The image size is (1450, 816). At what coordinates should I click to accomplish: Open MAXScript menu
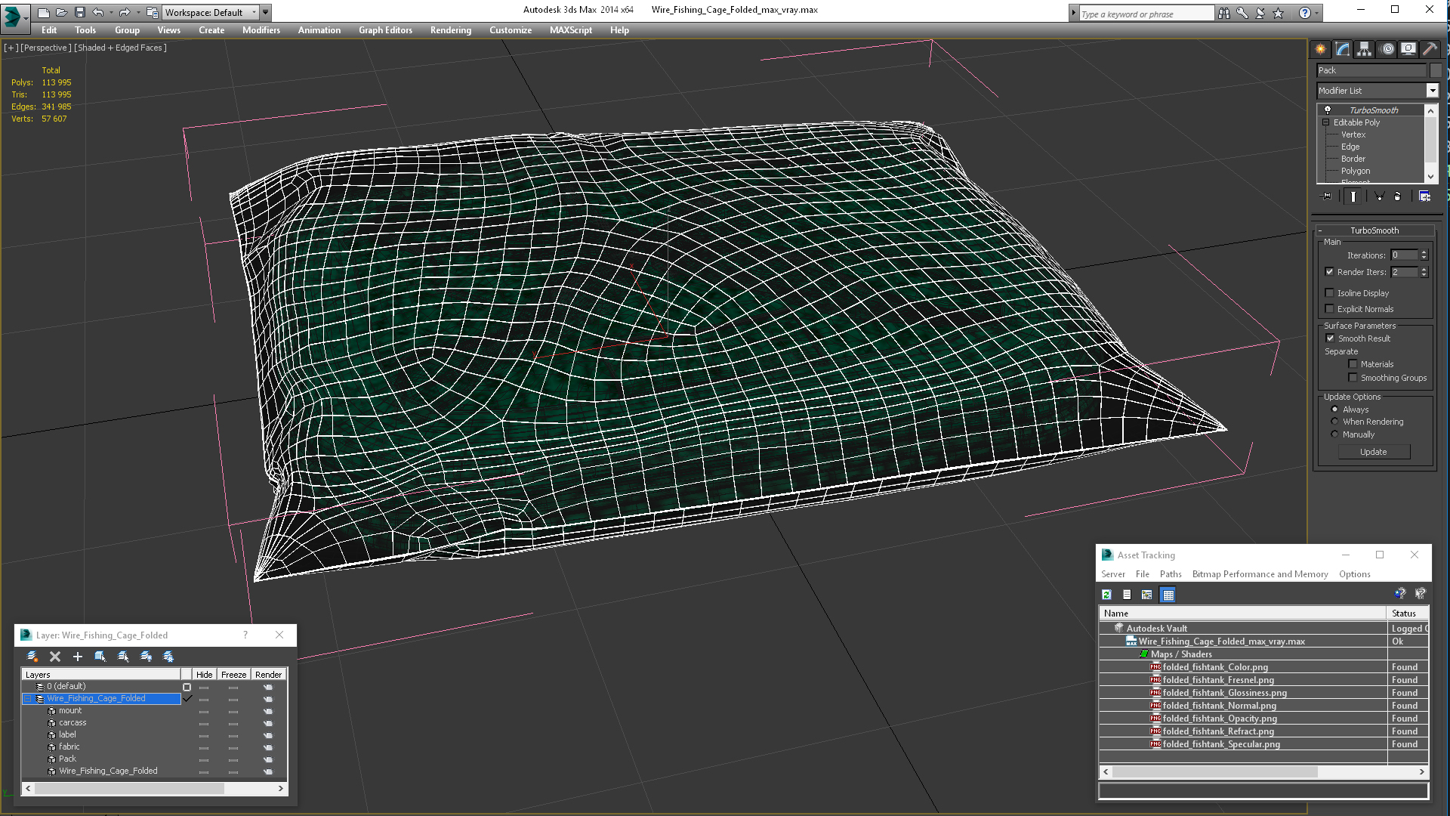point(571,30)
